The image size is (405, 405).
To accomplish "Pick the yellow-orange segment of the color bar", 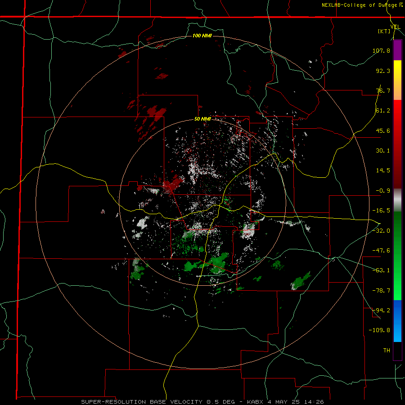I will (397, 80).
